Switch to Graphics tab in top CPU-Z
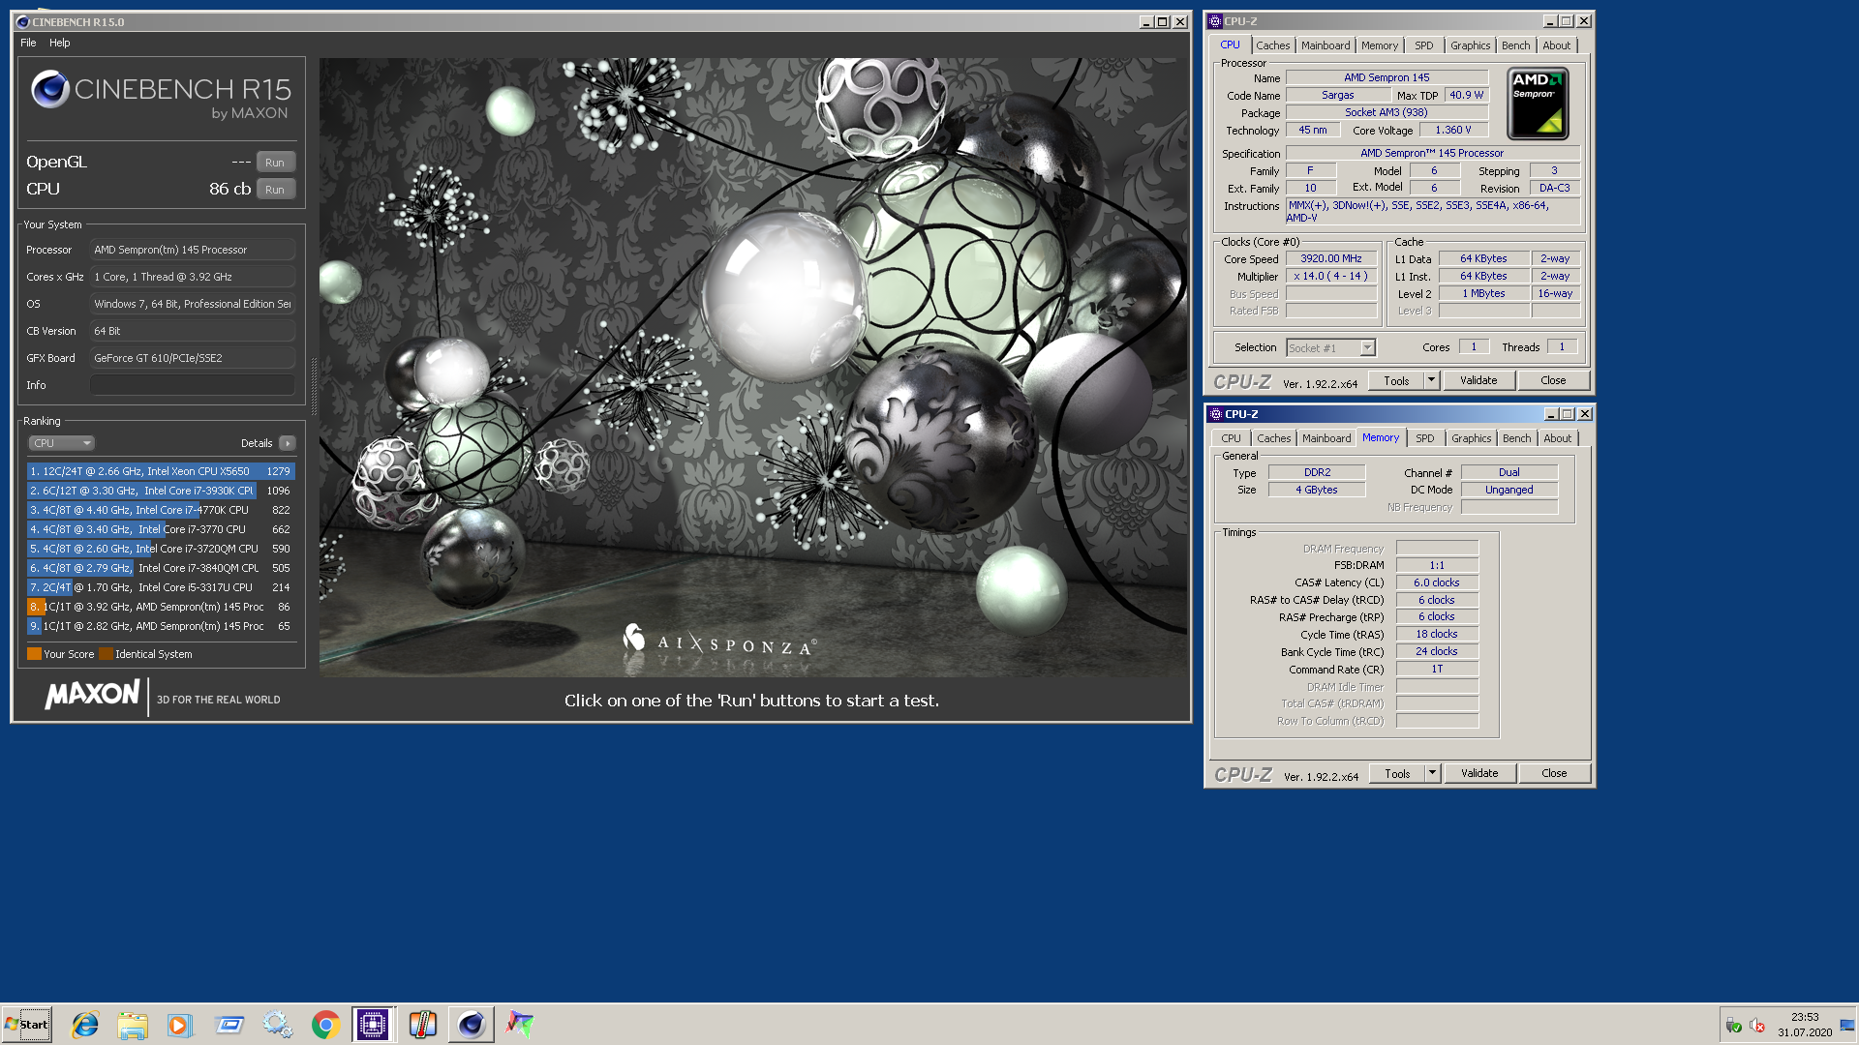Screen dimensions: 1859x1045 coord(1470,45)
